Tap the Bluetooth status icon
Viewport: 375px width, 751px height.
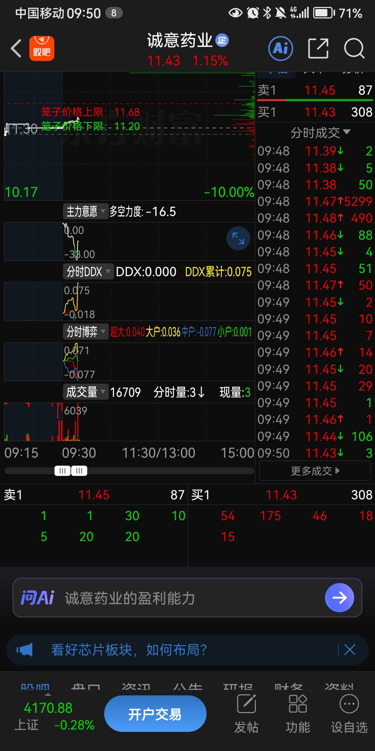coord(267,13)
